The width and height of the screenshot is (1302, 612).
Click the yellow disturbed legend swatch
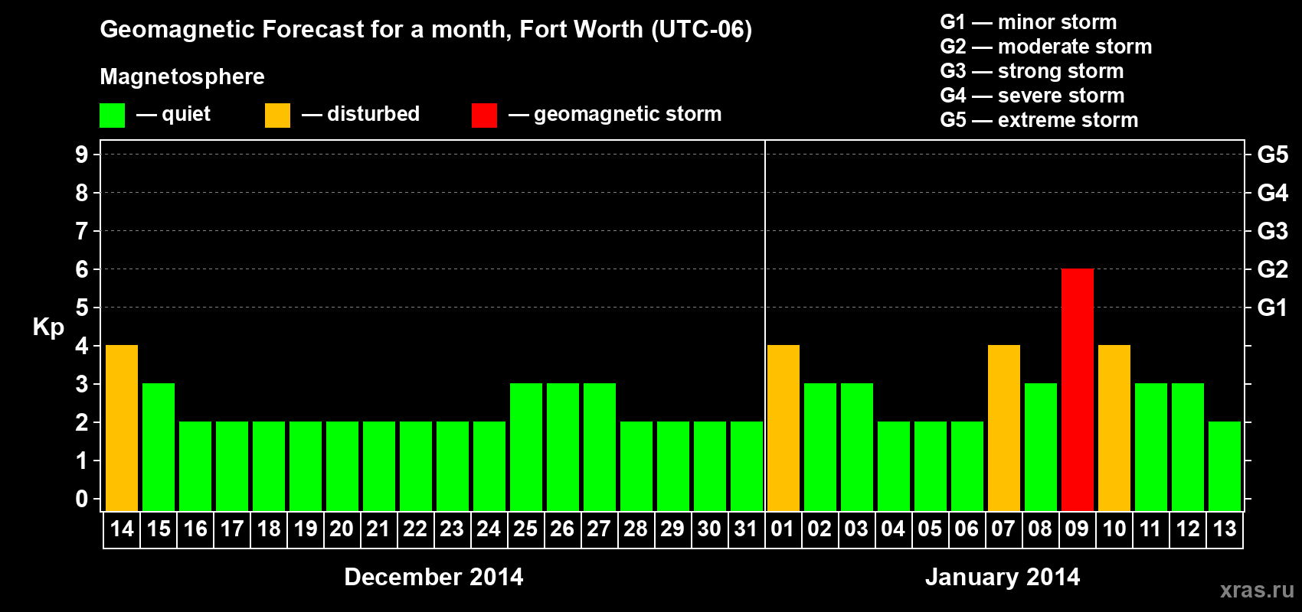(x=277, y=116)
